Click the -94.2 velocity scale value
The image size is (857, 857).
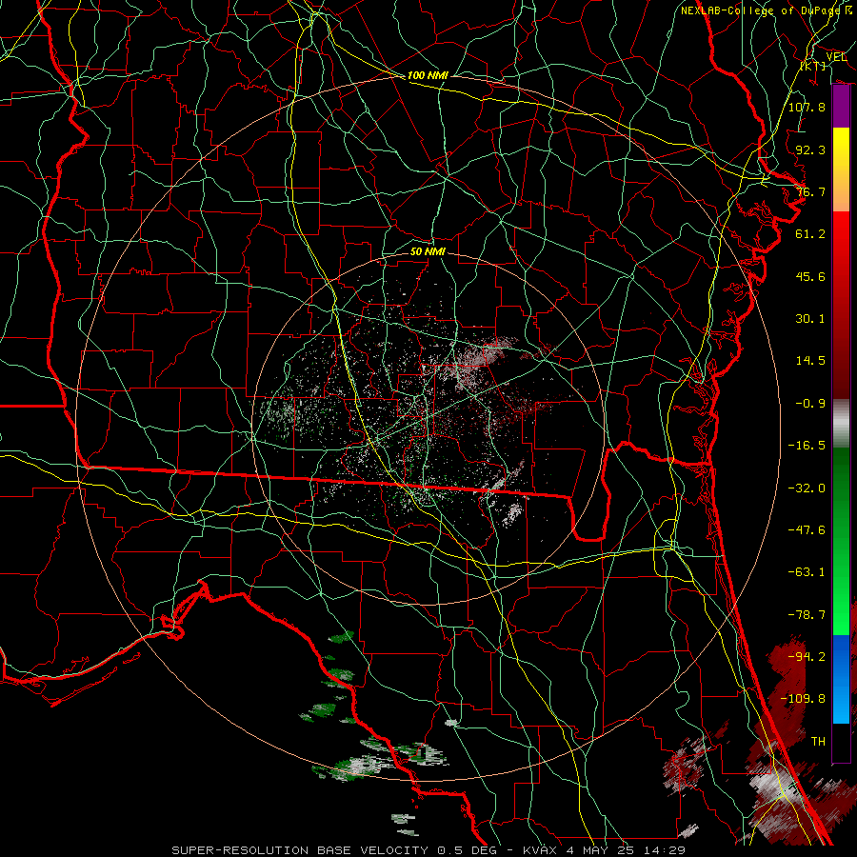click(x=807, y=657)
